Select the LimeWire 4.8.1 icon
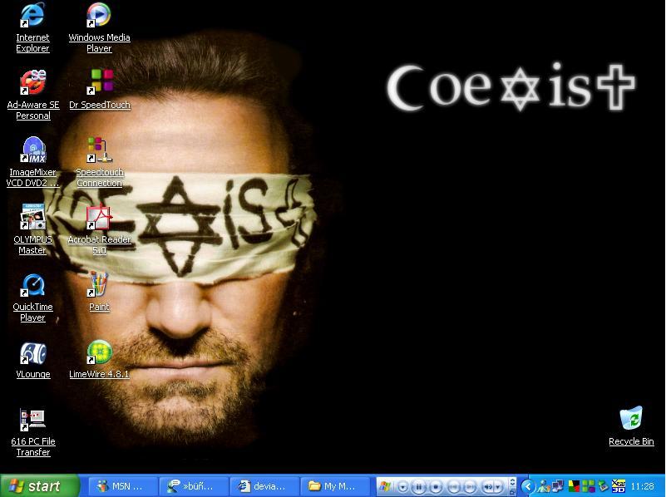This screenshot has height=497, width=666. coord(99,360)
